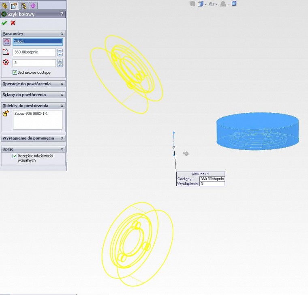Click the view orientation cube icon
The image size is (308, 295).
click(x=200, y=4)
